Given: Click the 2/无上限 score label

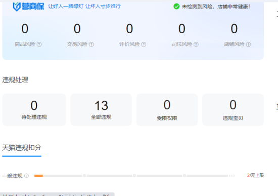Looking at the screenshot, I should click(x=255, y=175).
